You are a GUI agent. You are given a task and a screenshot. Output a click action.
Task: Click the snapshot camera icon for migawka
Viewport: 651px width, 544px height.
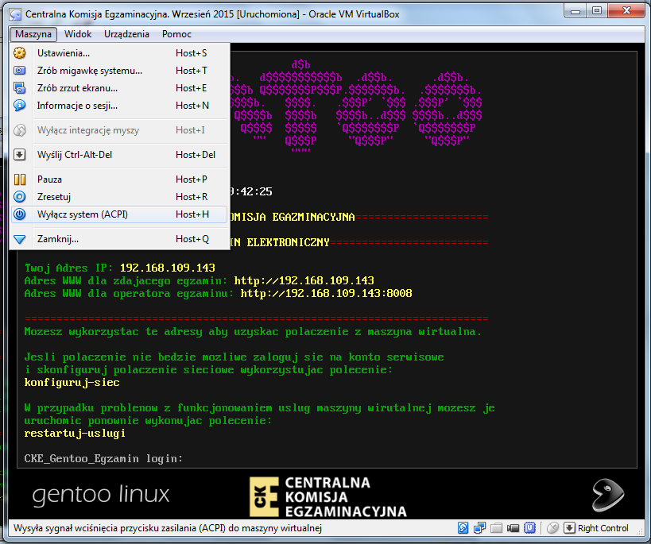20,71
